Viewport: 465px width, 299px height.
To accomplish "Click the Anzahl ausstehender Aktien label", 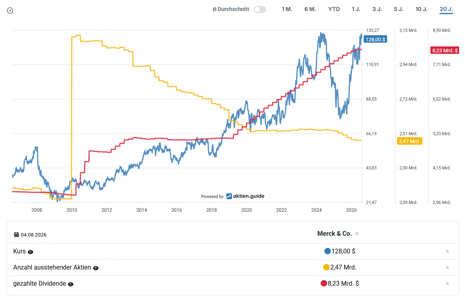I will (52, 267).
